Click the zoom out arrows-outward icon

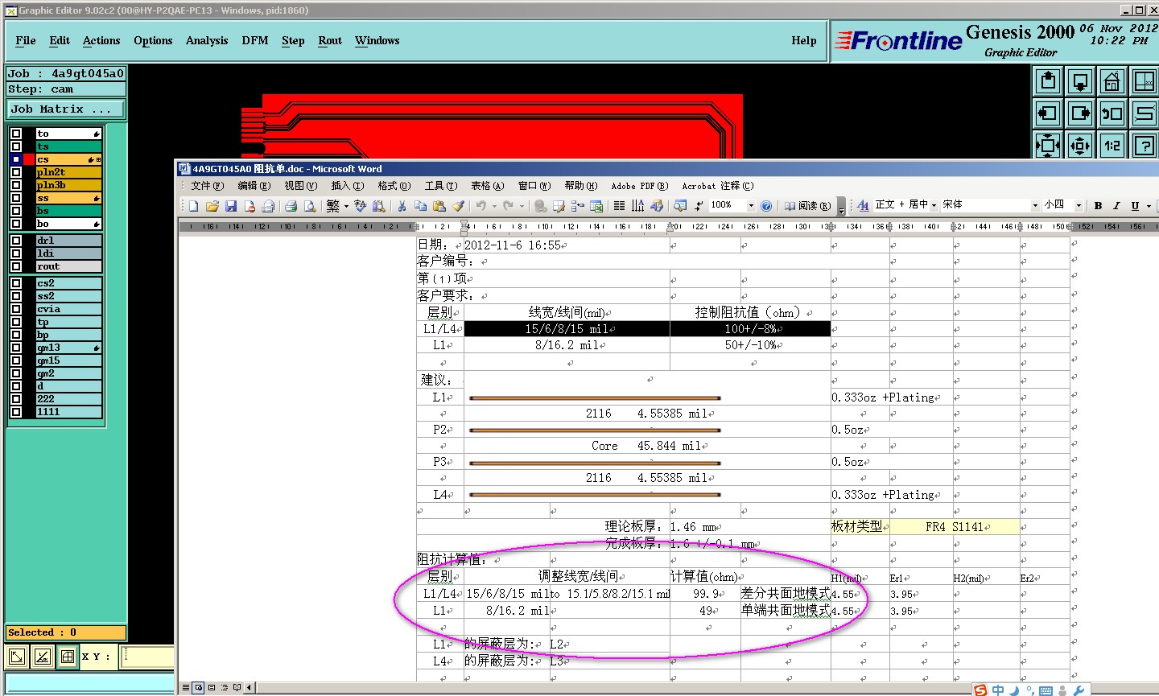click(x=1080, y=146)
